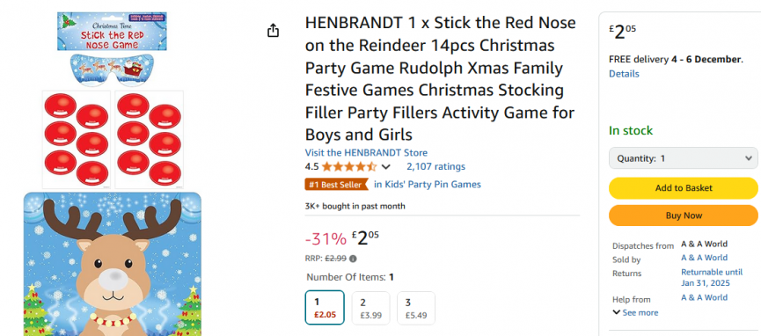Open Kids' Party Pin Games category link

[x=427, y=185]
